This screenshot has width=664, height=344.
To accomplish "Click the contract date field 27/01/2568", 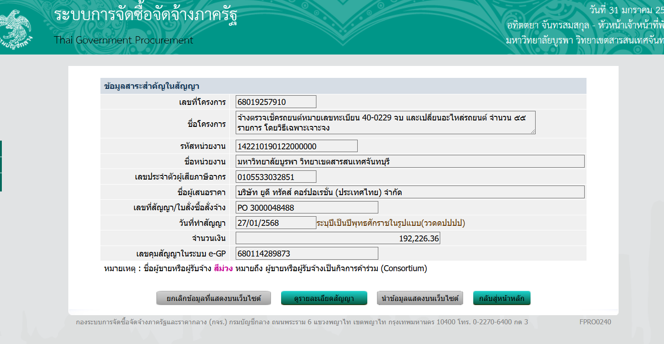I will pos(276,223).
